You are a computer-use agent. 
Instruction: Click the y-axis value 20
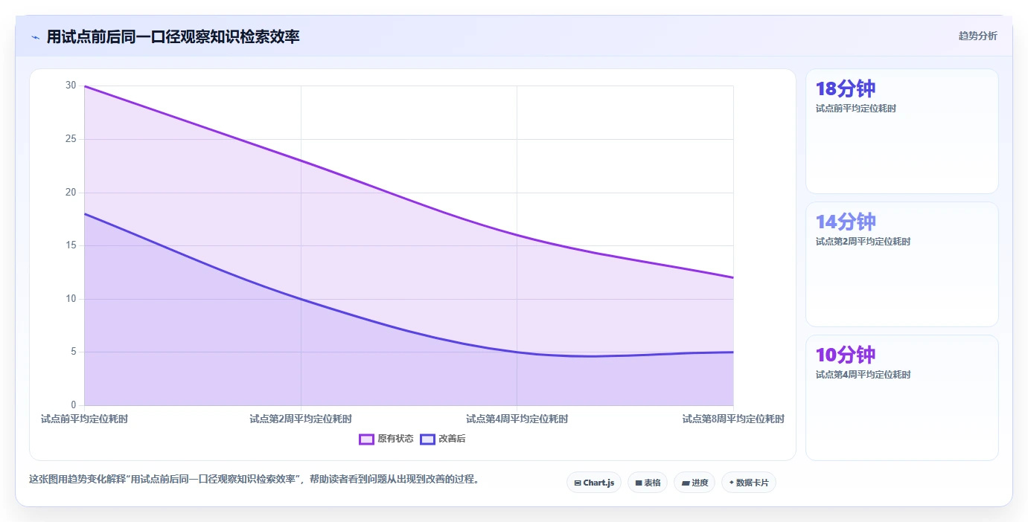pyautogui.click(x=71, y=193)
